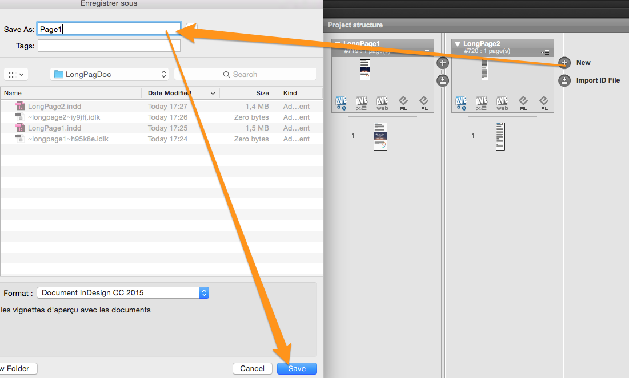This screenshot has height=378, width=629.
Task: Click the Today 17:26 date cell
Action: [168, 117]
